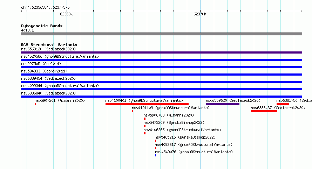The image size is (312, 169).
Task: Select the nsv4520586 gnomAD variant bar
Action: pos(161,60)
